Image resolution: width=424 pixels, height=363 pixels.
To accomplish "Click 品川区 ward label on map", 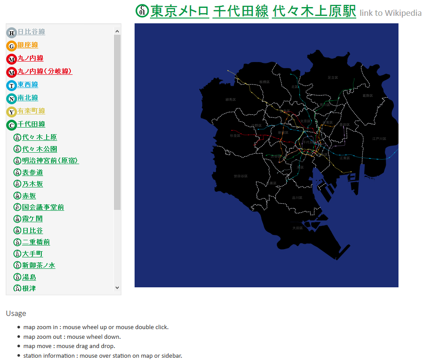I will point(297,198).
